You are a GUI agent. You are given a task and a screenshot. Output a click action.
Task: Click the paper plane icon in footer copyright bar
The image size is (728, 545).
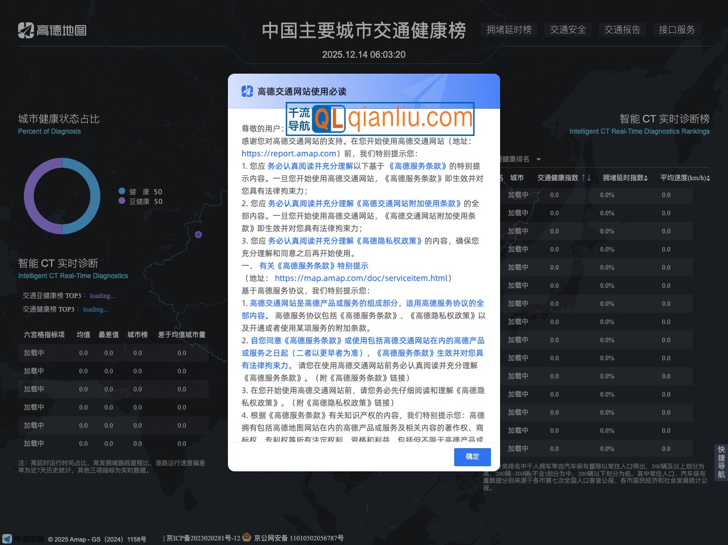tap(7, 539)
